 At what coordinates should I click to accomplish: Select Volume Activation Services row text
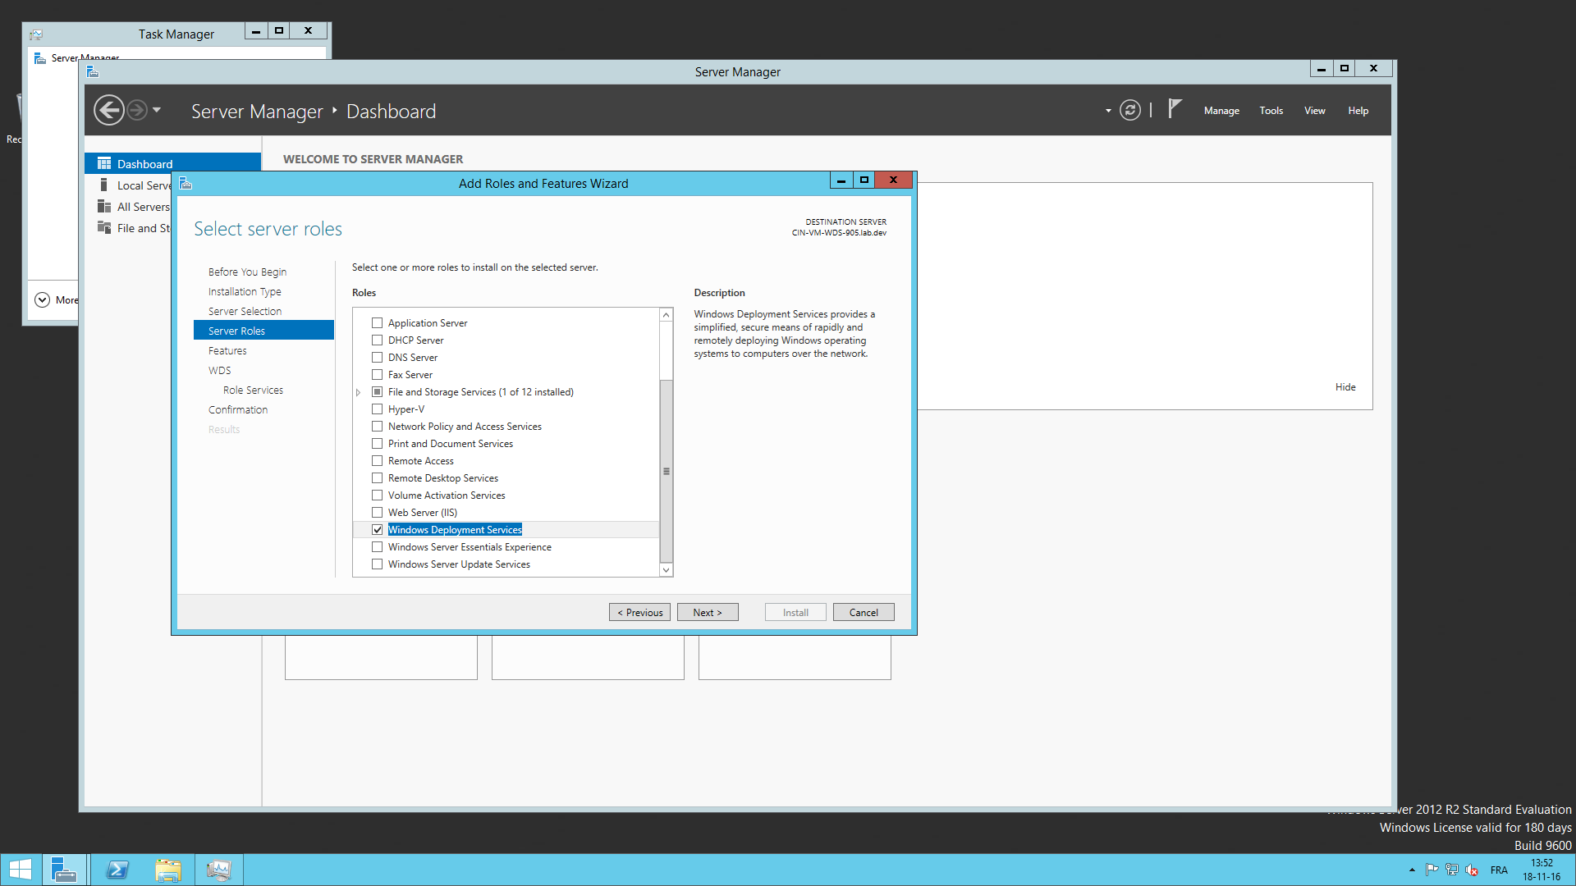click(x=447, y=495)
